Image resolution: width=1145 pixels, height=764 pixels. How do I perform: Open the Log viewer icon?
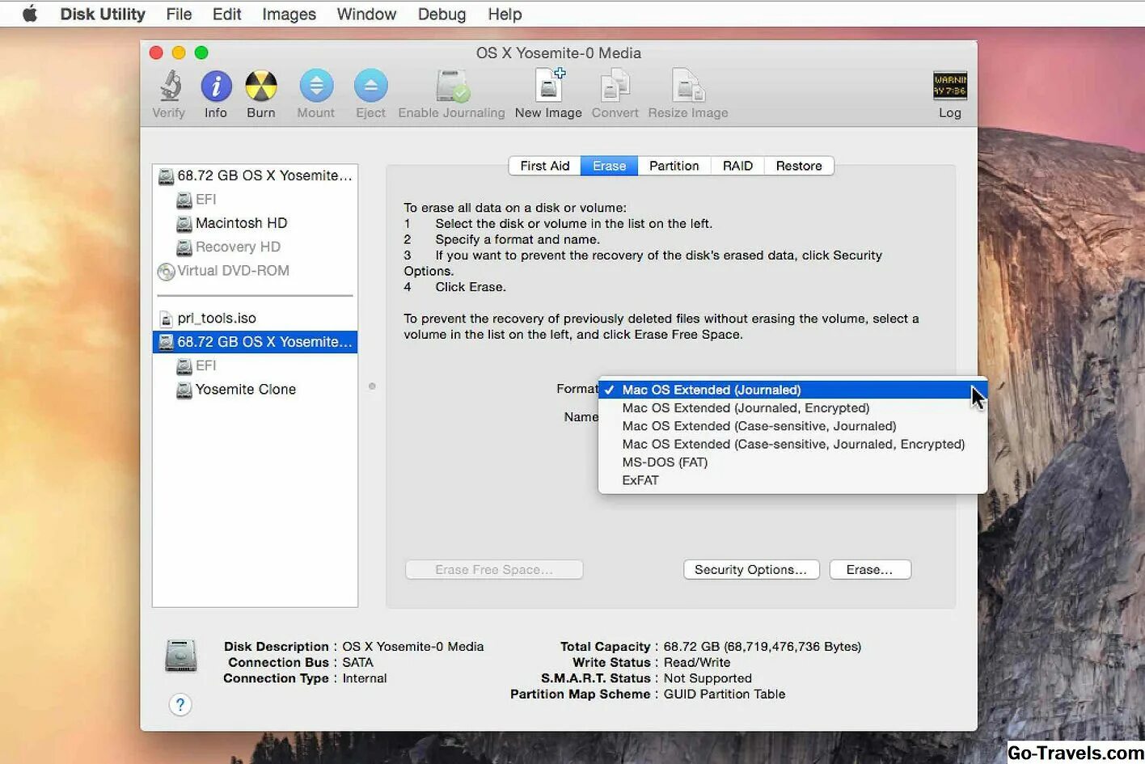tap(950, 86)
